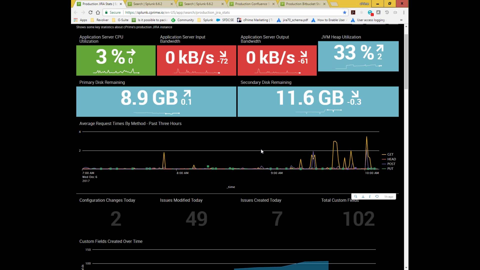Open Chrome's three-dot menu
480x270 pixels.
(404, 12)
